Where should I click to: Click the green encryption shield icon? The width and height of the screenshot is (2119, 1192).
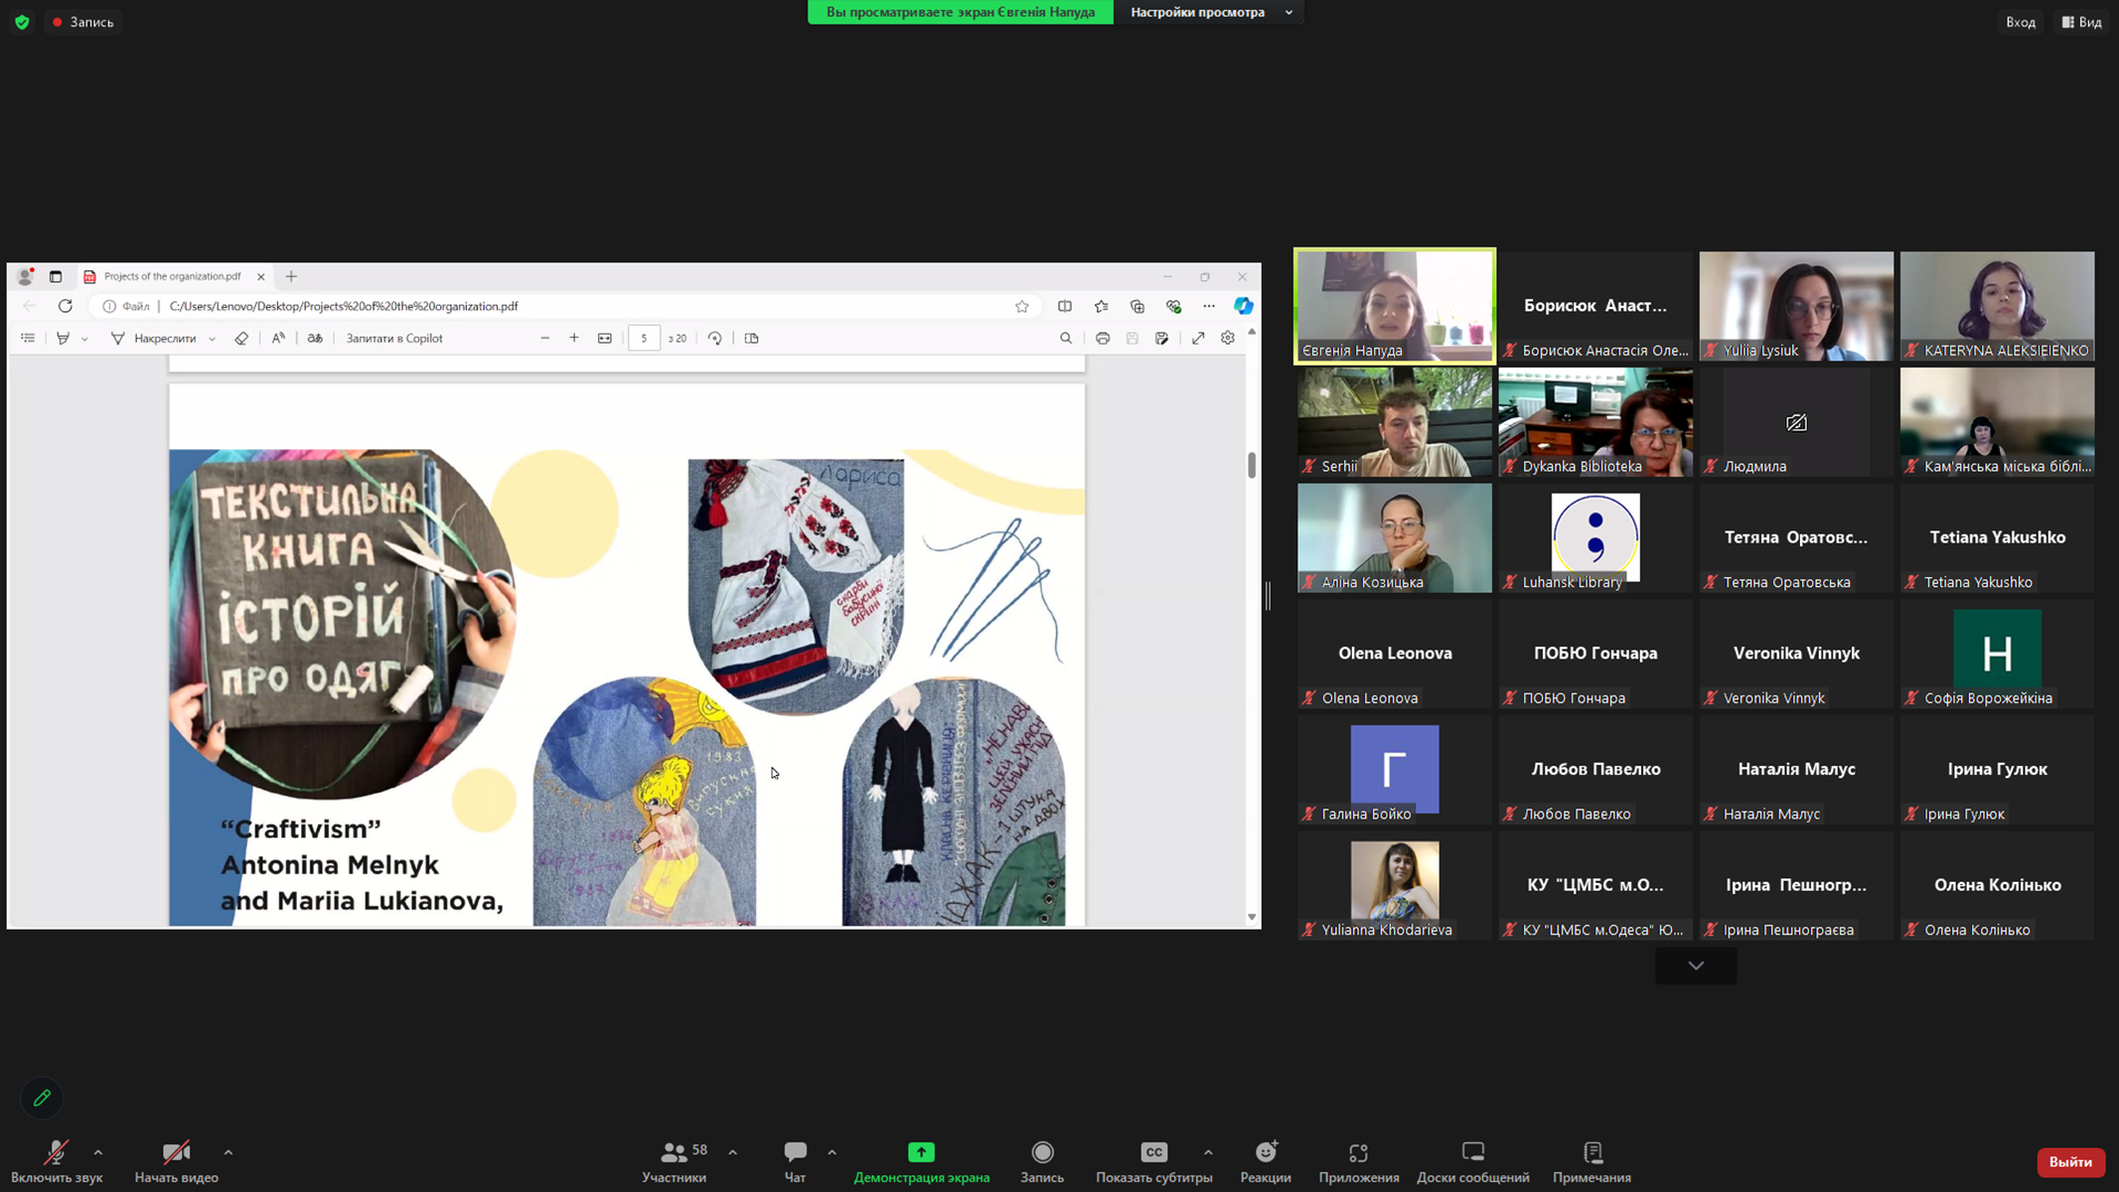(x=22, y=22)
